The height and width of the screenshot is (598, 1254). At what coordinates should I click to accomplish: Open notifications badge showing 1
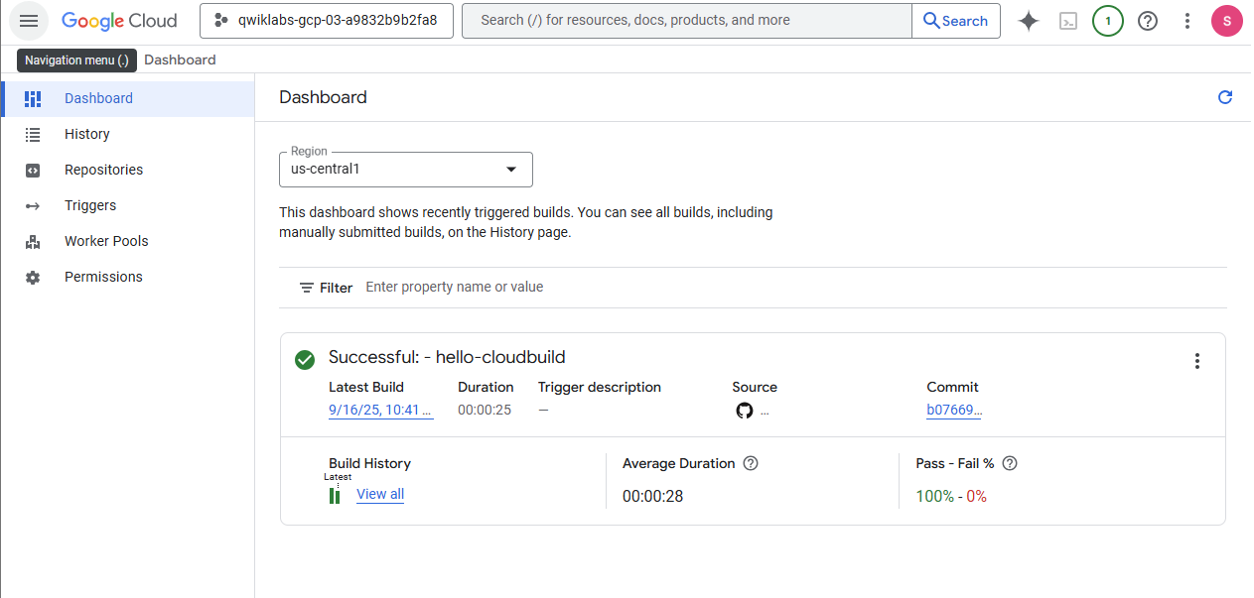(x=1108, y=21)
